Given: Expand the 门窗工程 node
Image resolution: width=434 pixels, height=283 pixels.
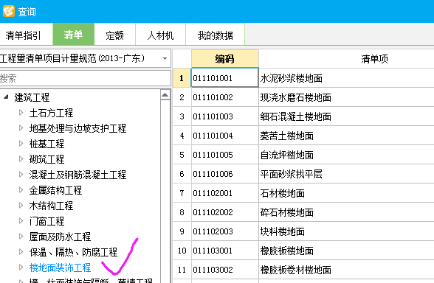Looking at the screenshot, I should point(21,221).
